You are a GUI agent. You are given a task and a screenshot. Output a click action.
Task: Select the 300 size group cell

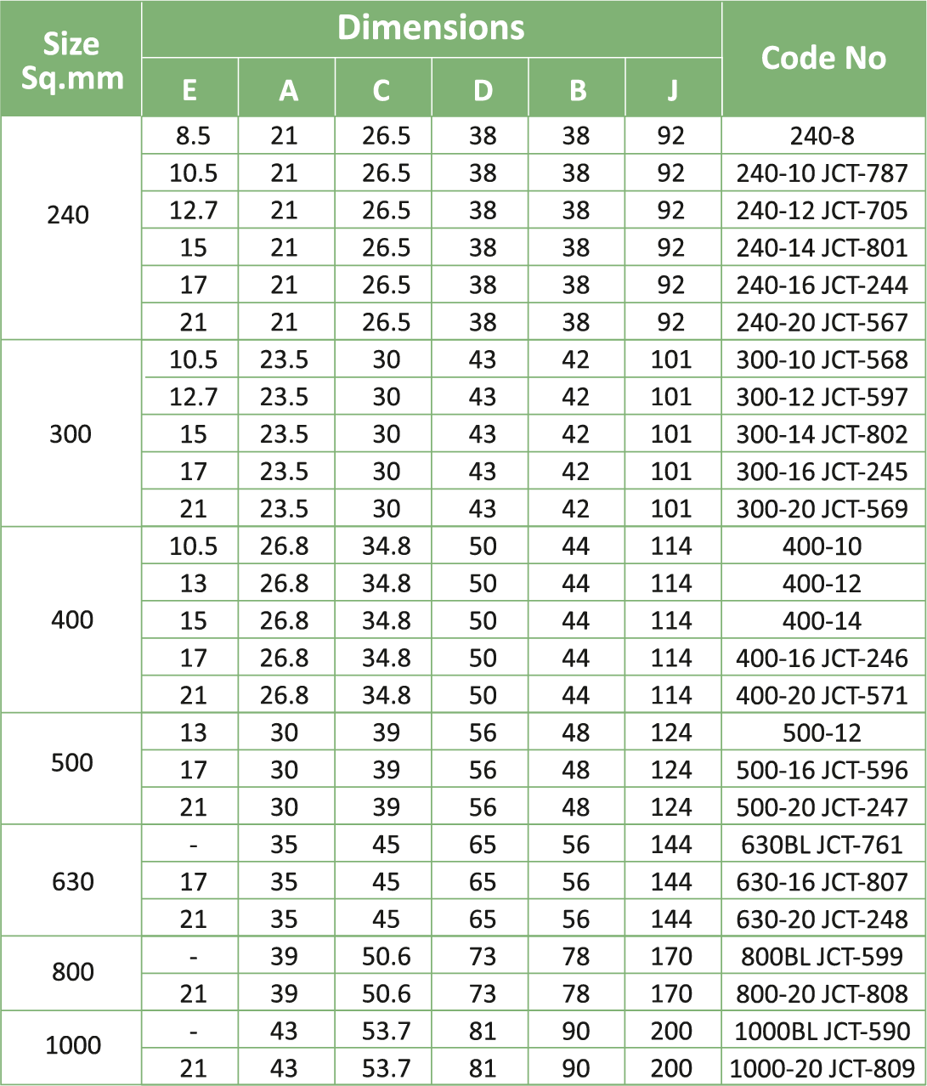click(71, 434)
